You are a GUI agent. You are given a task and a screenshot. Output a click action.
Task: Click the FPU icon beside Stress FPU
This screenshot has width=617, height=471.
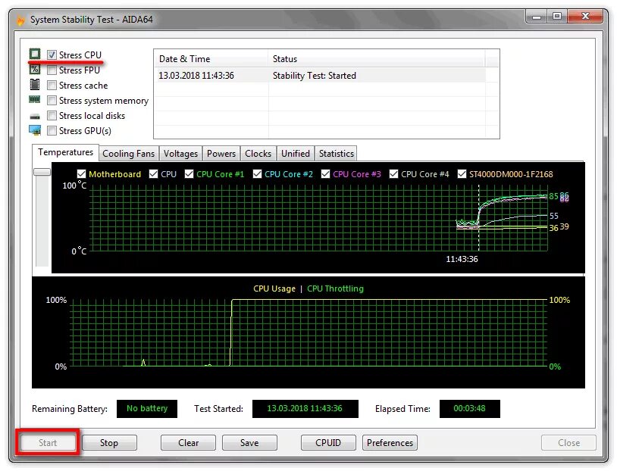(x=34, y=69)
